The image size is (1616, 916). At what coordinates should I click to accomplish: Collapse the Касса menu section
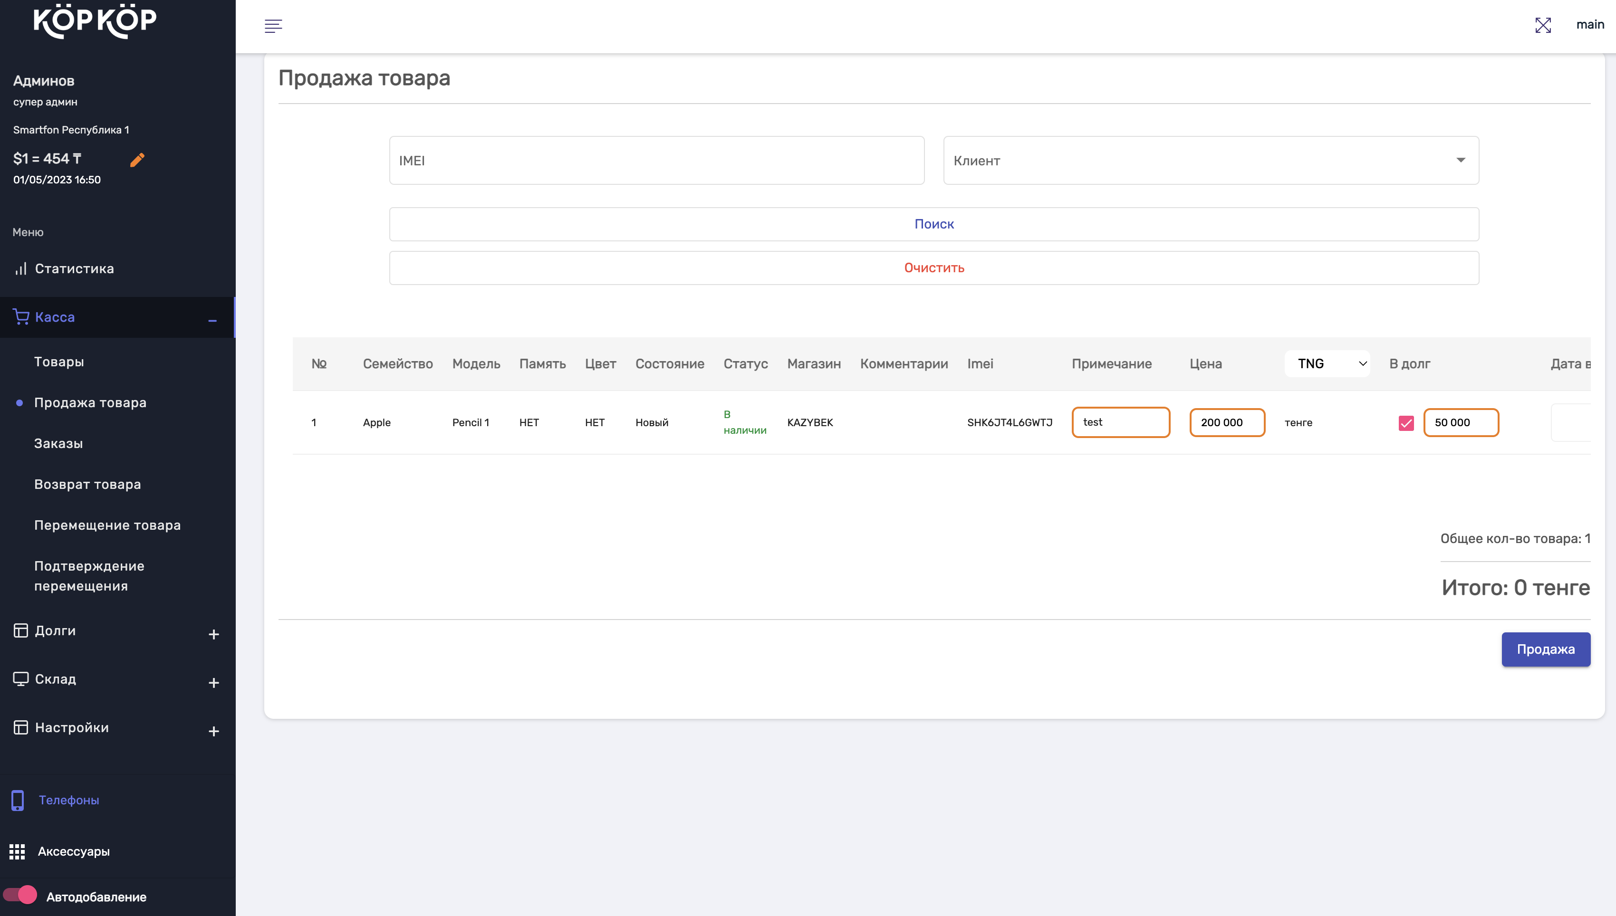pyautogui.click(x=213, y=321)
